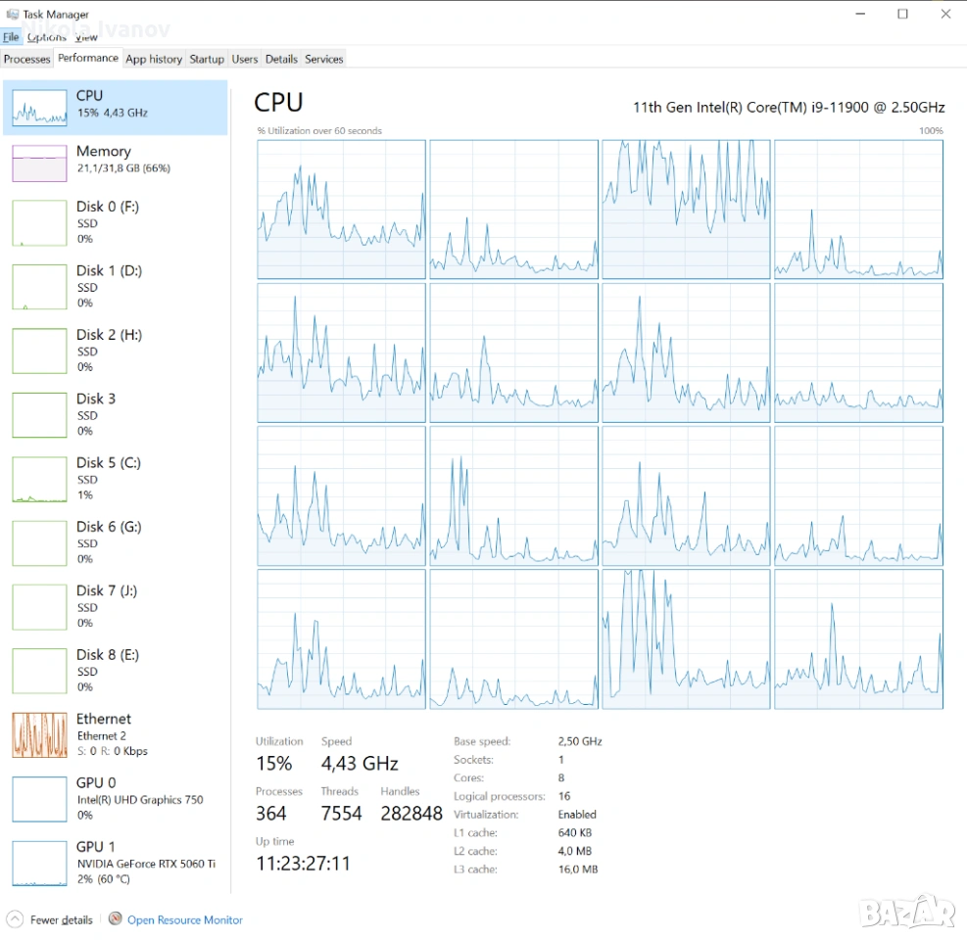The width and height of the screenshot is (967, 940).
Task: Click the Task Manager title bar icon
Action: pos(12,15)
